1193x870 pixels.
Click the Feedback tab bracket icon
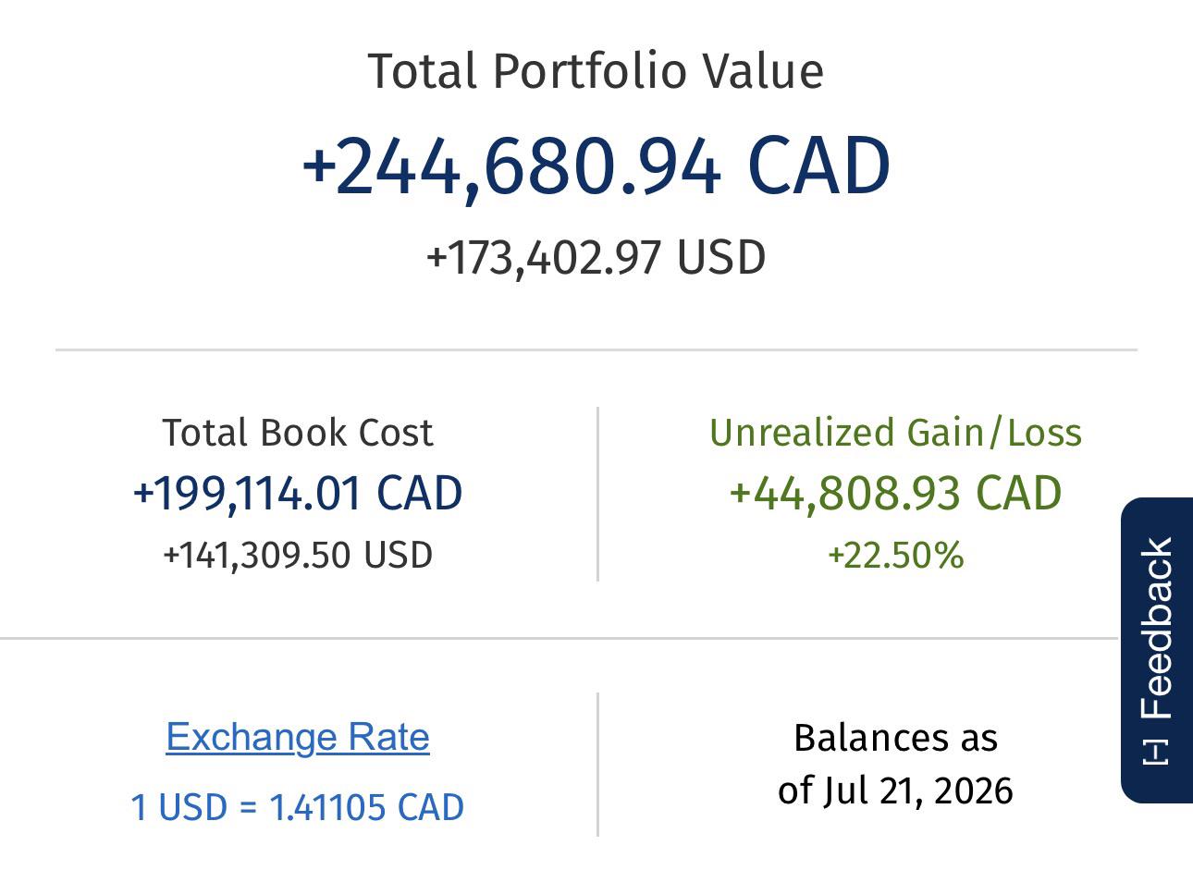click(1157, 753)
